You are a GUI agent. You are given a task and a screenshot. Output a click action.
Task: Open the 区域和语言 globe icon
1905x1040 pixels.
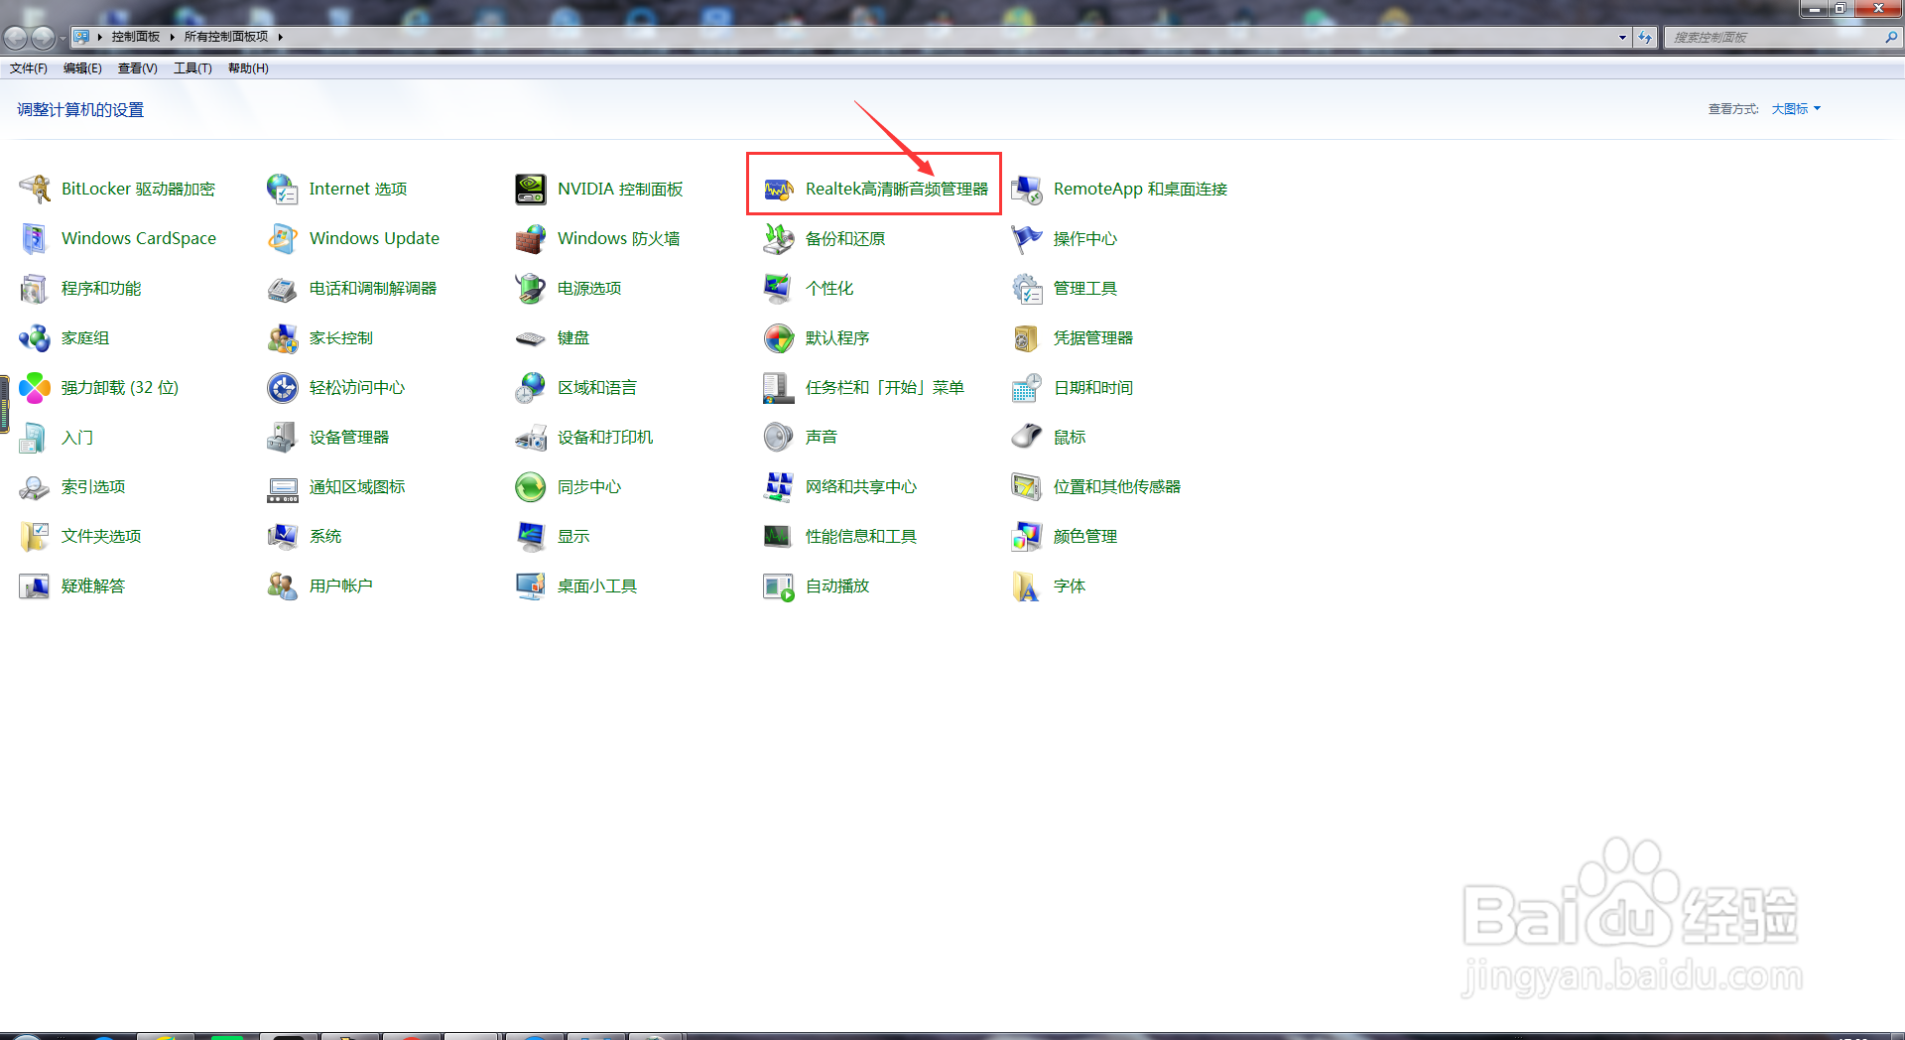point(531,387)
